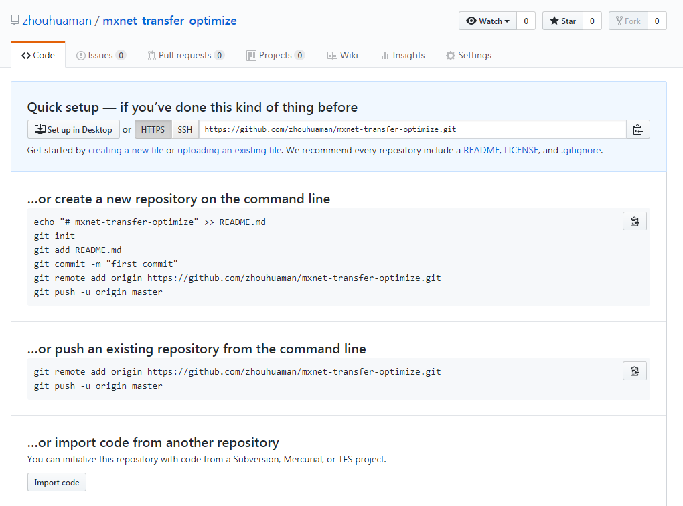Copy the push existing repository commands
The height and width of the screenshot is (506, 683).
tap(635, 371)
